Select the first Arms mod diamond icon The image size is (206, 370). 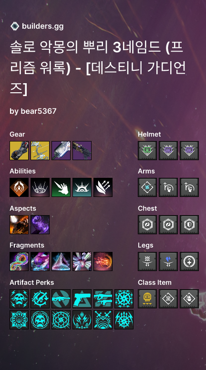coord(147,187)
